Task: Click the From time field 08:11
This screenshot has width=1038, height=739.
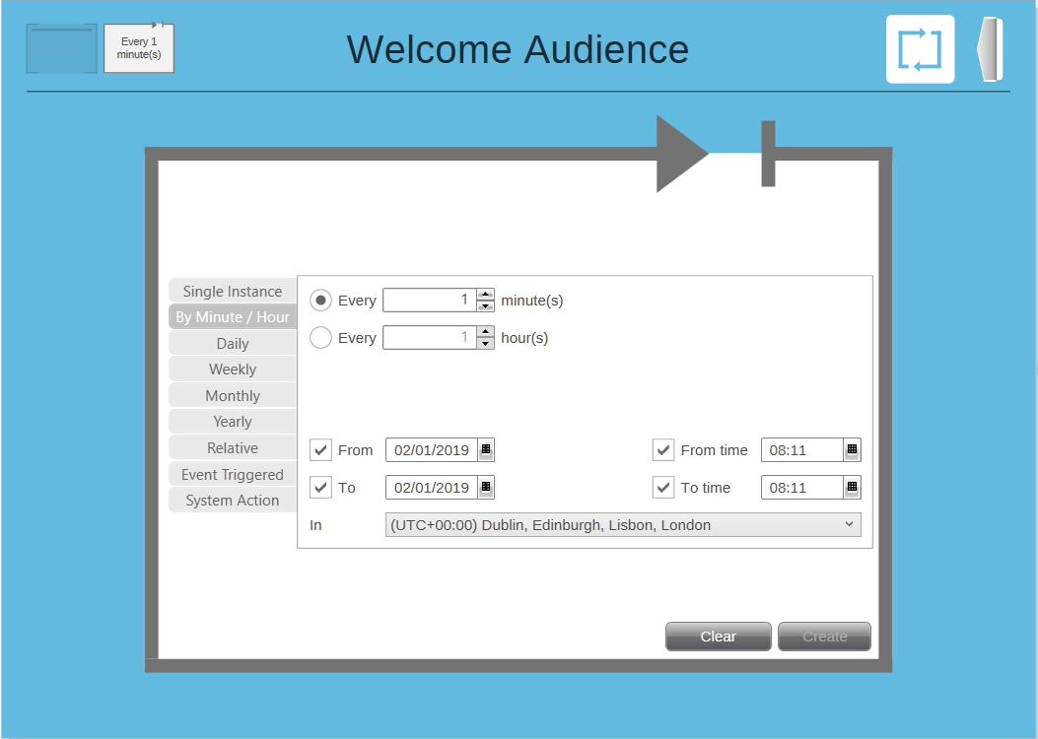Action: [x=802, y=450]
